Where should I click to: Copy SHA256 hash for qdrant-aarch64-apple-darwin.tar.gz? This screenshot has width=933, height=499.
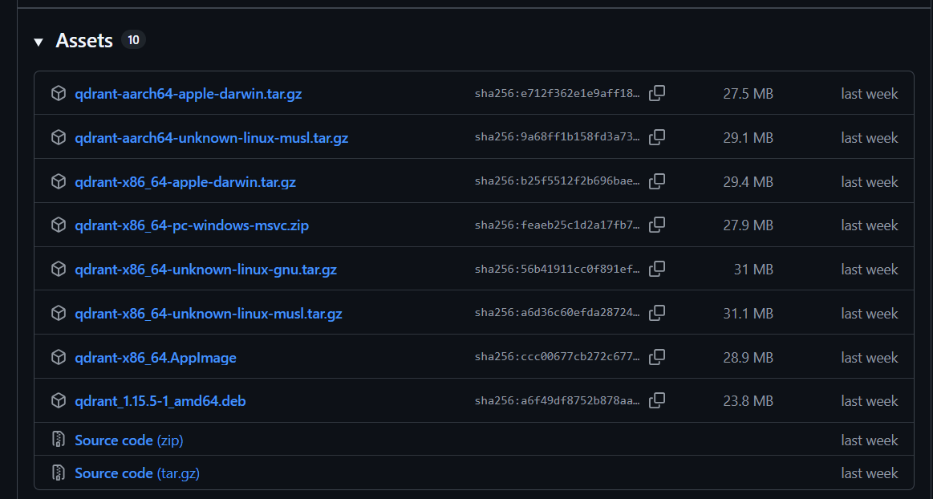coord(656,94)
